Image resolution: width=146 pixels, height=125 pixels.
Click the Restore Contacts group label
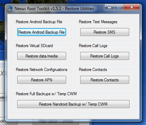click(93, 70)
